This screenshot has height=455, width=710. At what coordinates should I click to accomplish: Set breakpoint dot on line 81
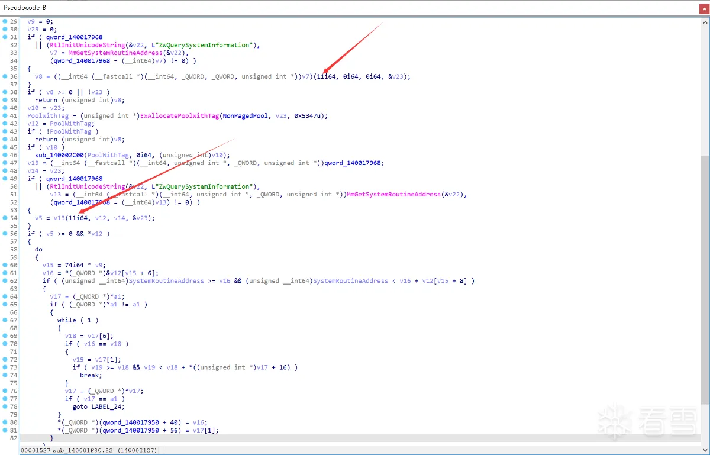[5, 430]
